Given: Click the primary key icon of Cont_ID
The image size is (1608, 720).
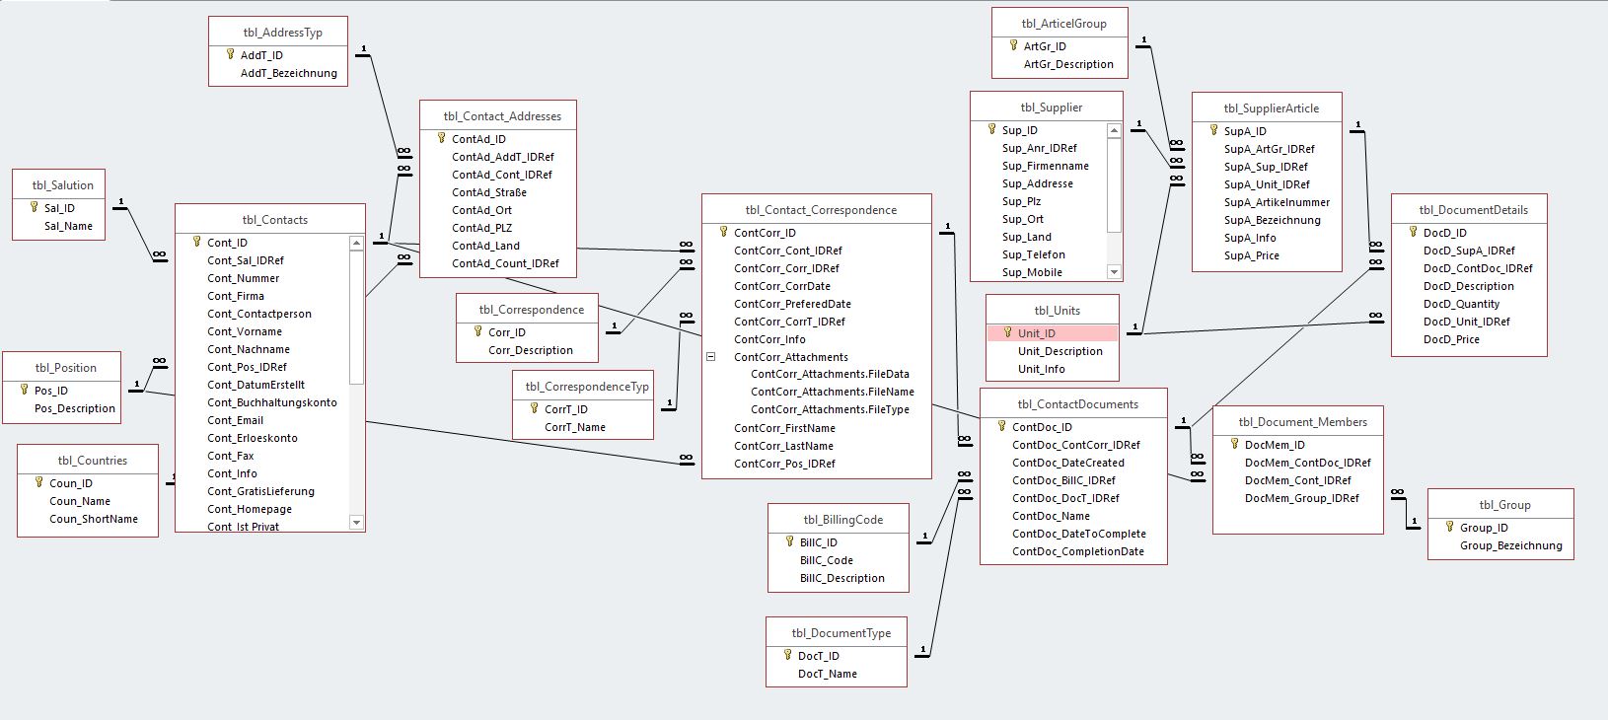Looking at the screenshot, I should point(196,242).
